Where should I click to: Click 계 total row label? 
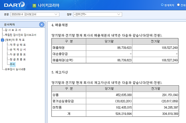tap(69, 114)
